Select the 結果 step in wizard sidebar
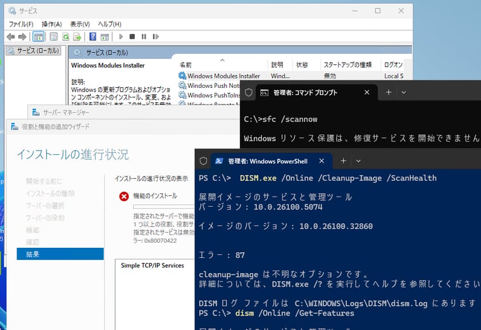Viewport: 481px width, 330px height. pyautogui.click(x=60, y=254)
